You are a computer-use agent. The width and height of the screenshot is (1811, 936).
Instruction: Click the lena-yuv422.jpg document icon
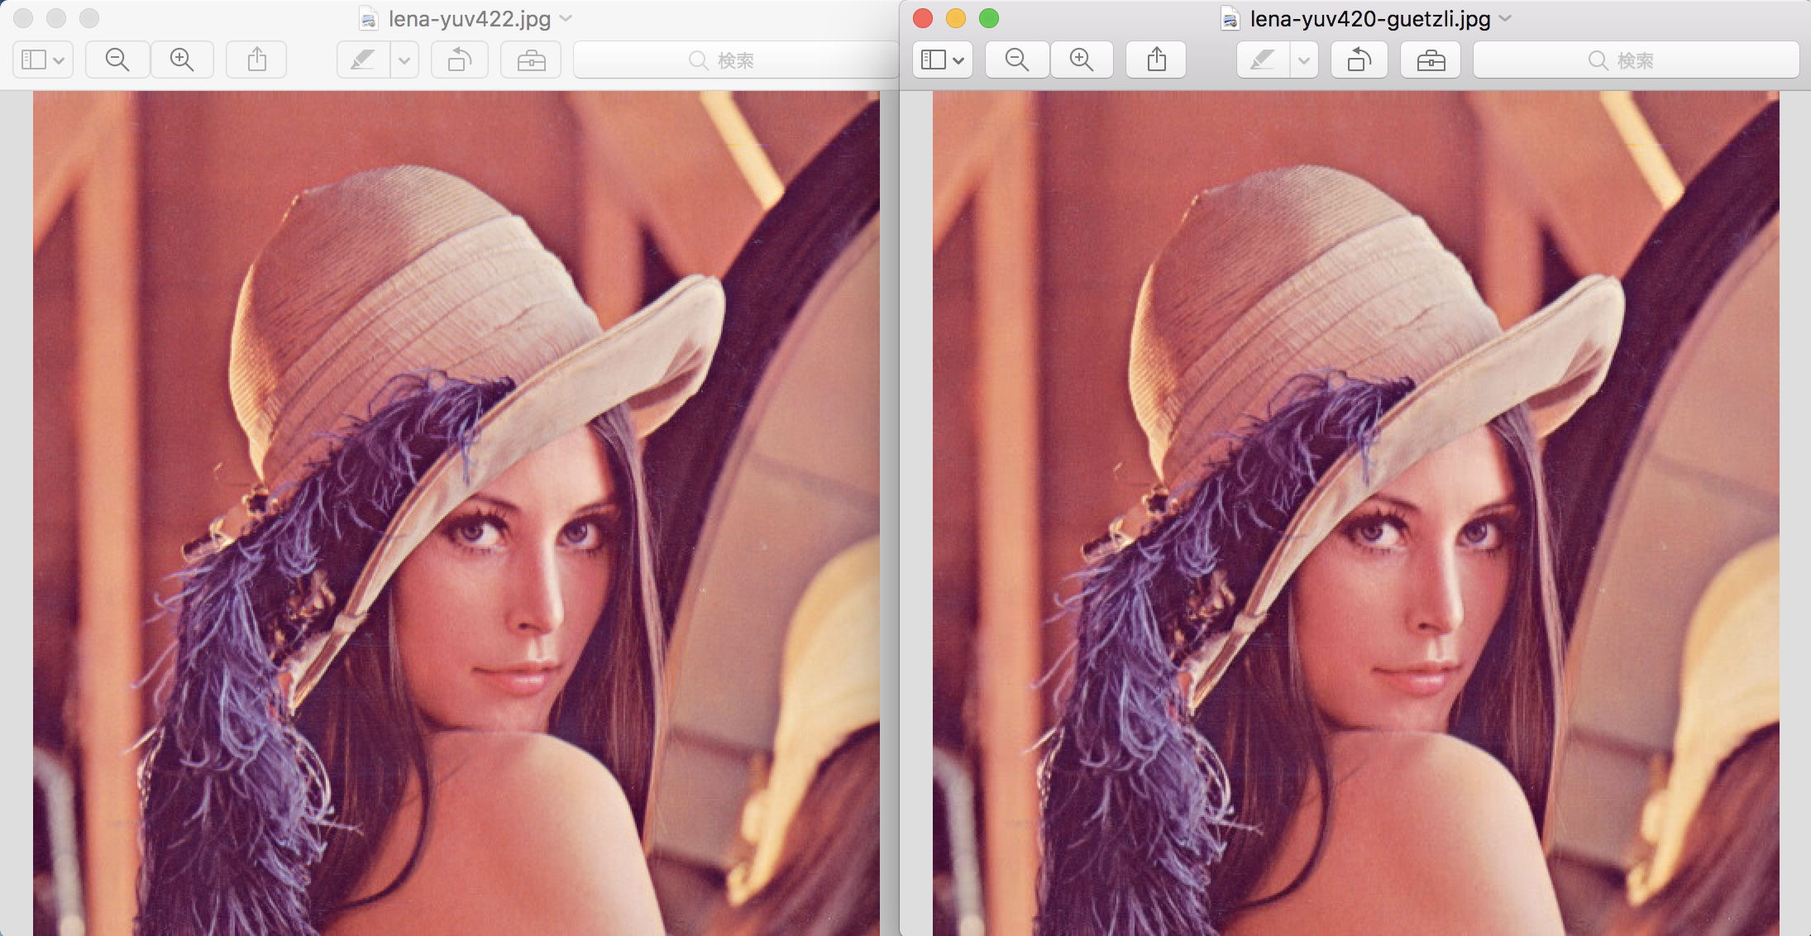click(x=369, y=18)
